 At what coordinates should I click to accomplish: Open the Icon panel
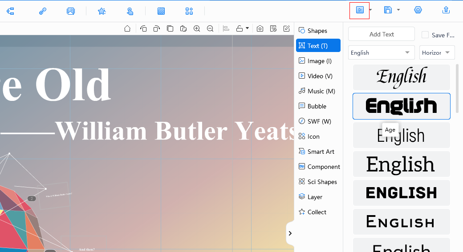(x=318, y=136)
